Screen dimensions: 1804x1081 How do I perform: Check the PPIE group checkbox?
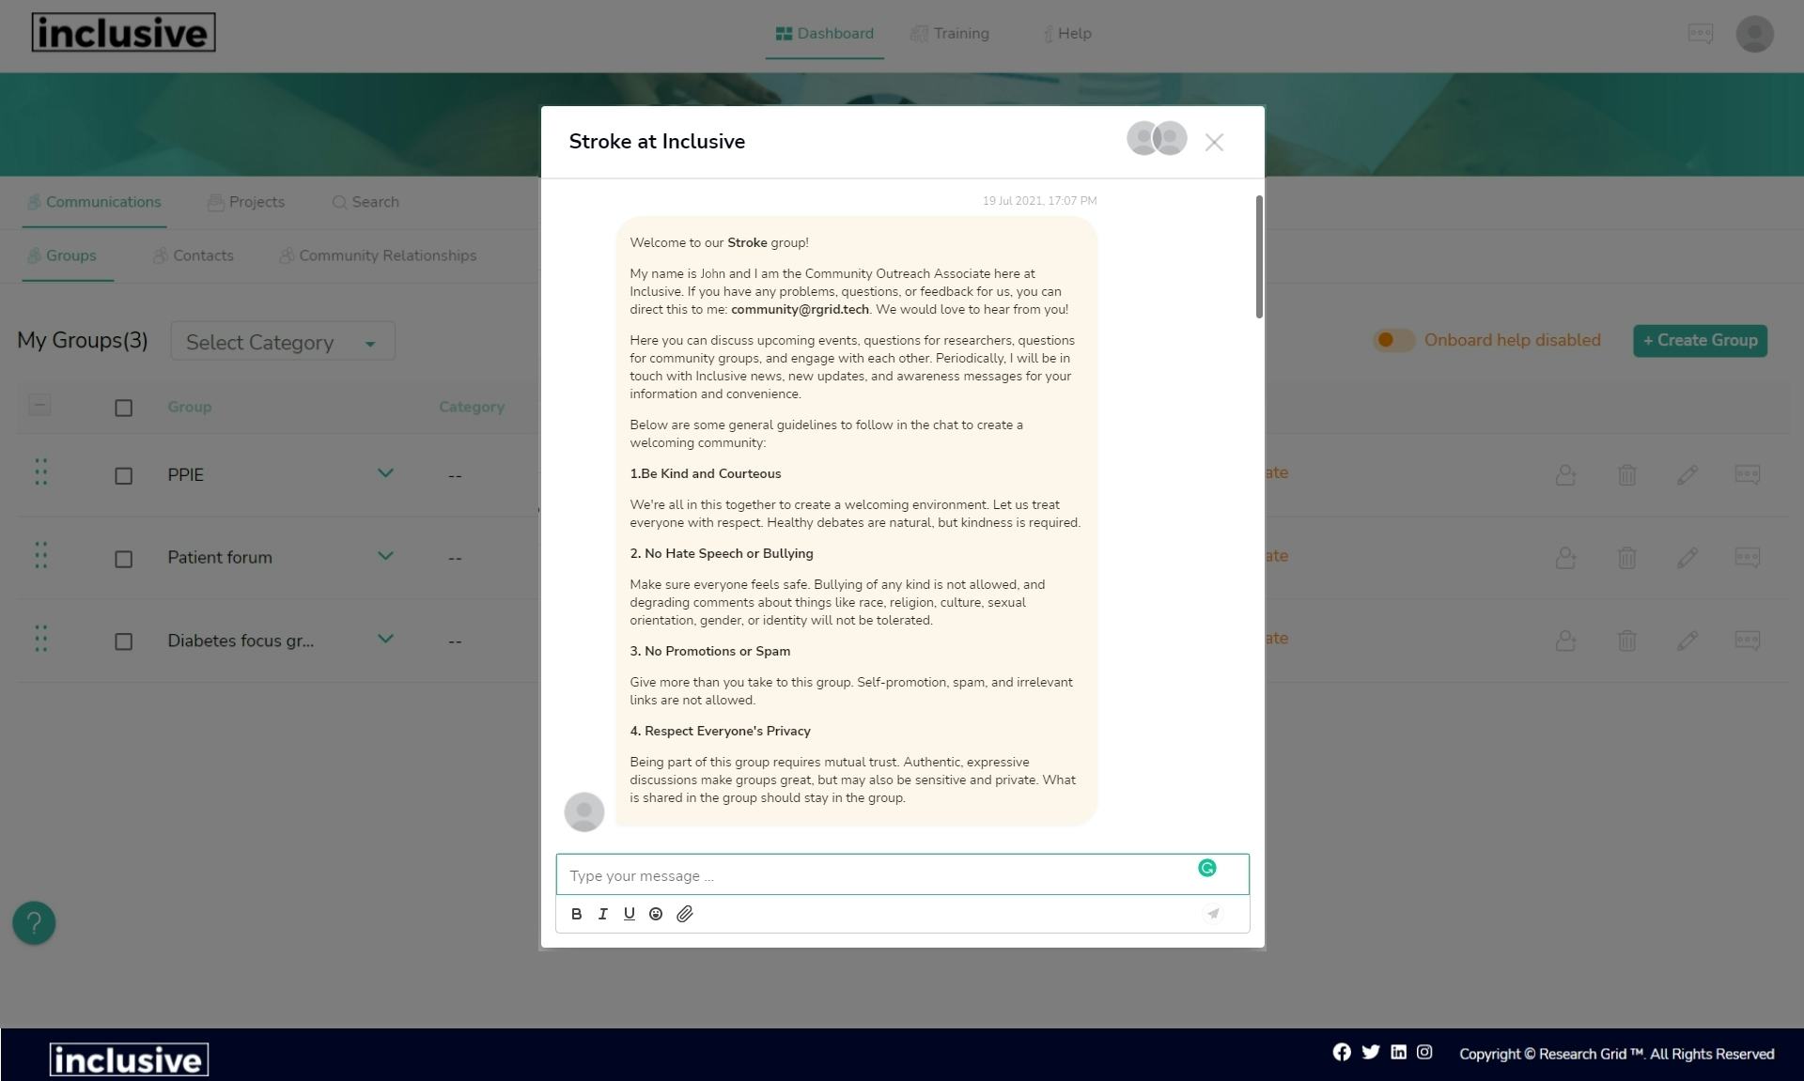click(123, 475)
